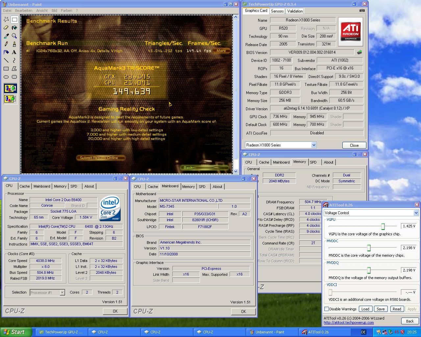Open the atitool.techpowerup.com link
This screenshot has height=337, width=421.
coord(349,323)
